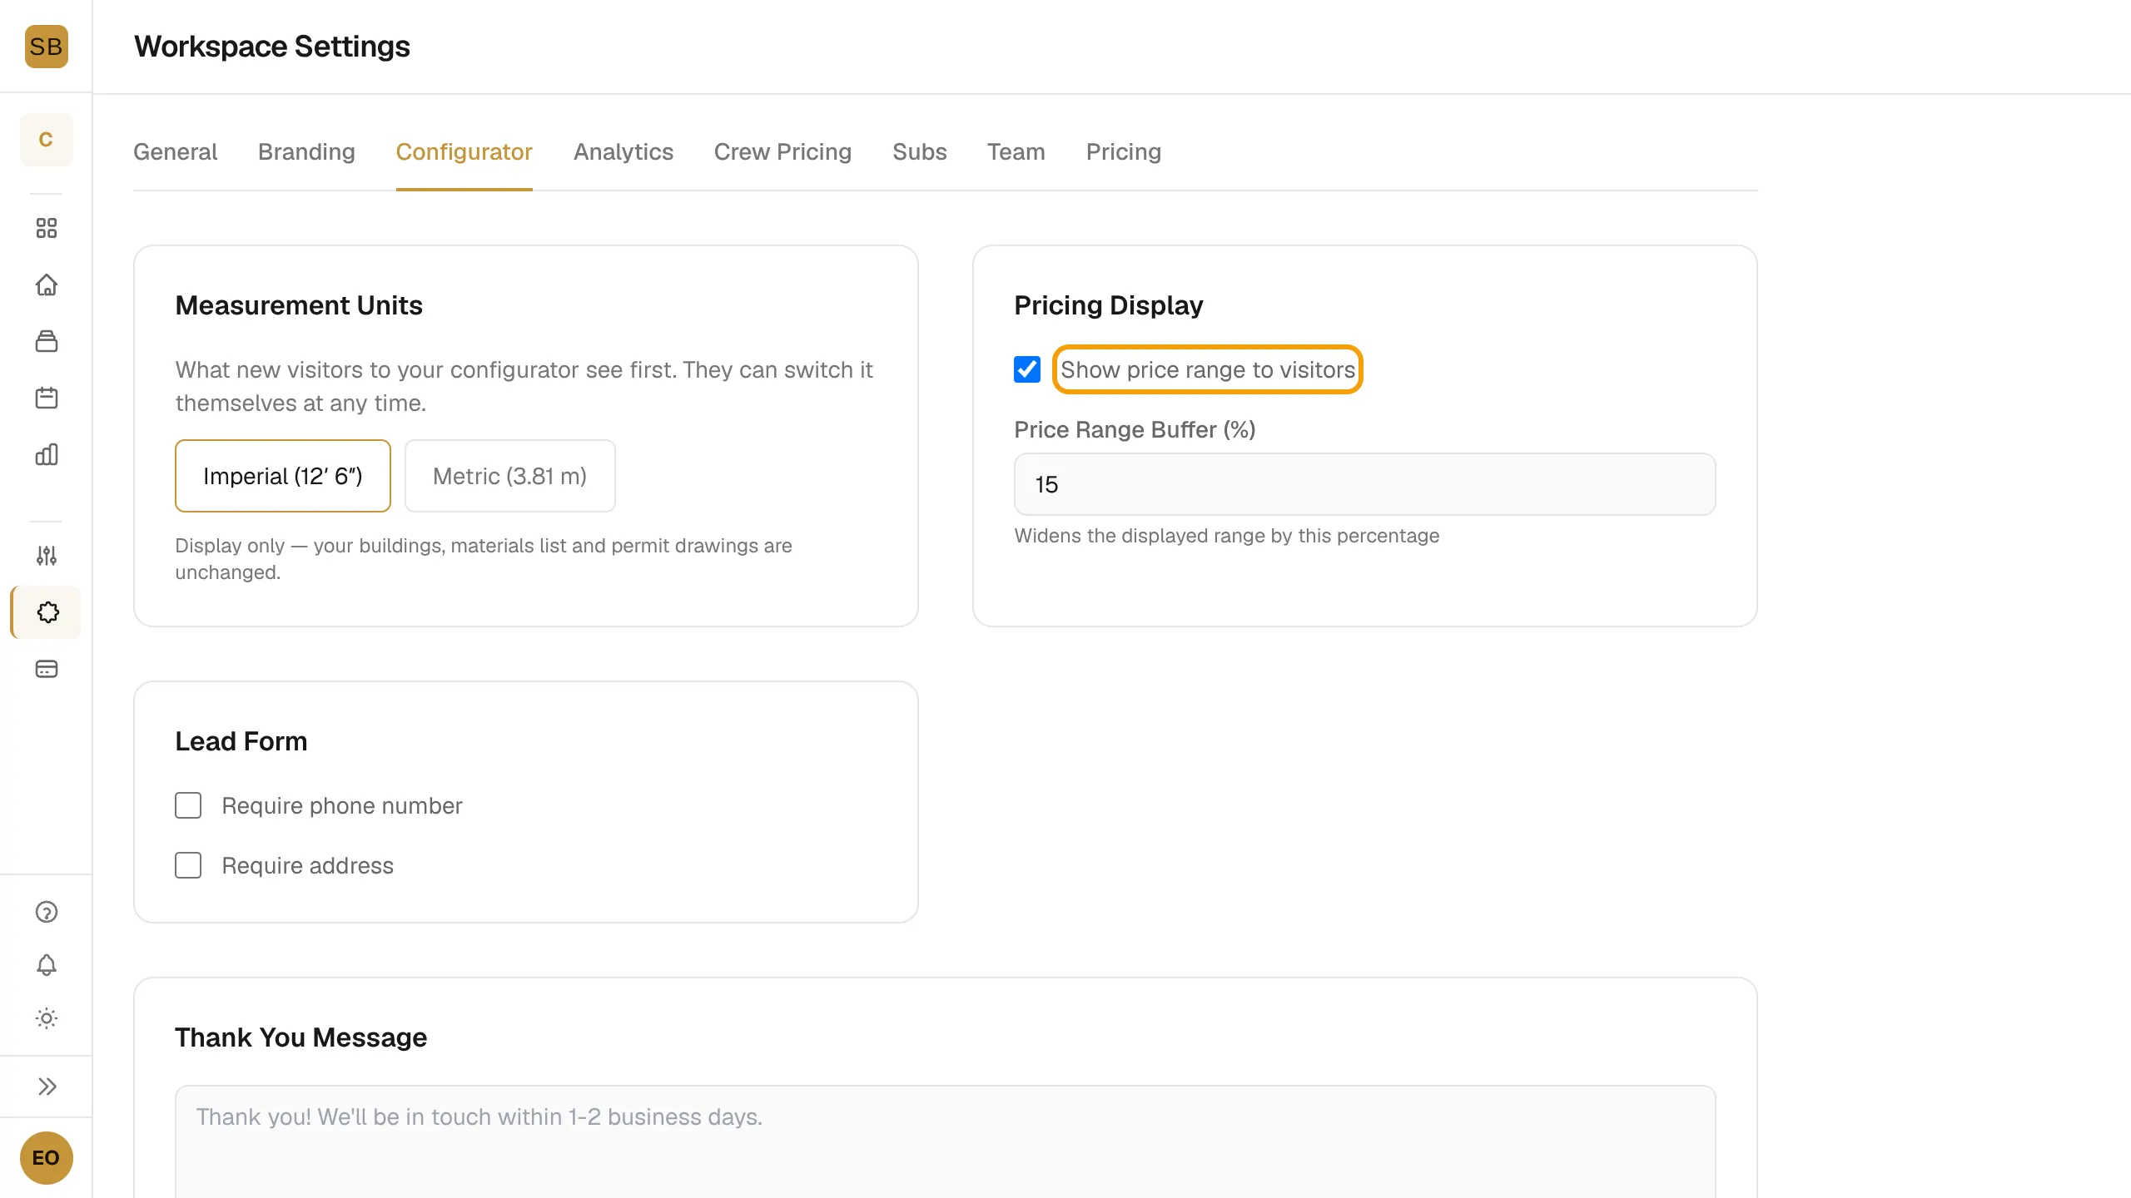
Task: Choose Metric (3.81 m) units
Action: (x=509, y=476)
